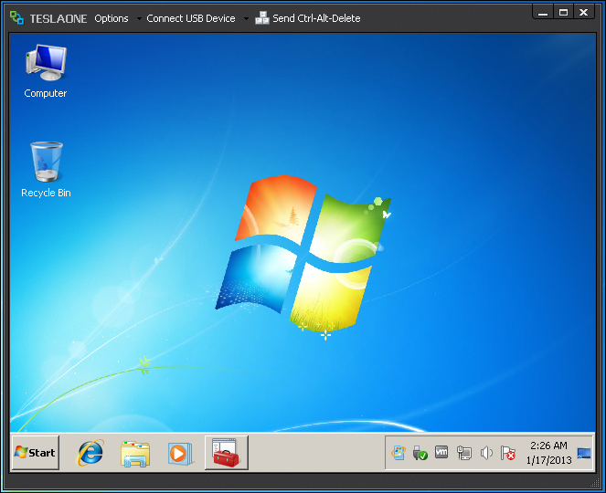Viewport: 606px width, 493px height.
Task: Open the red toolbox taskbar program
Action: pos(226,453)
